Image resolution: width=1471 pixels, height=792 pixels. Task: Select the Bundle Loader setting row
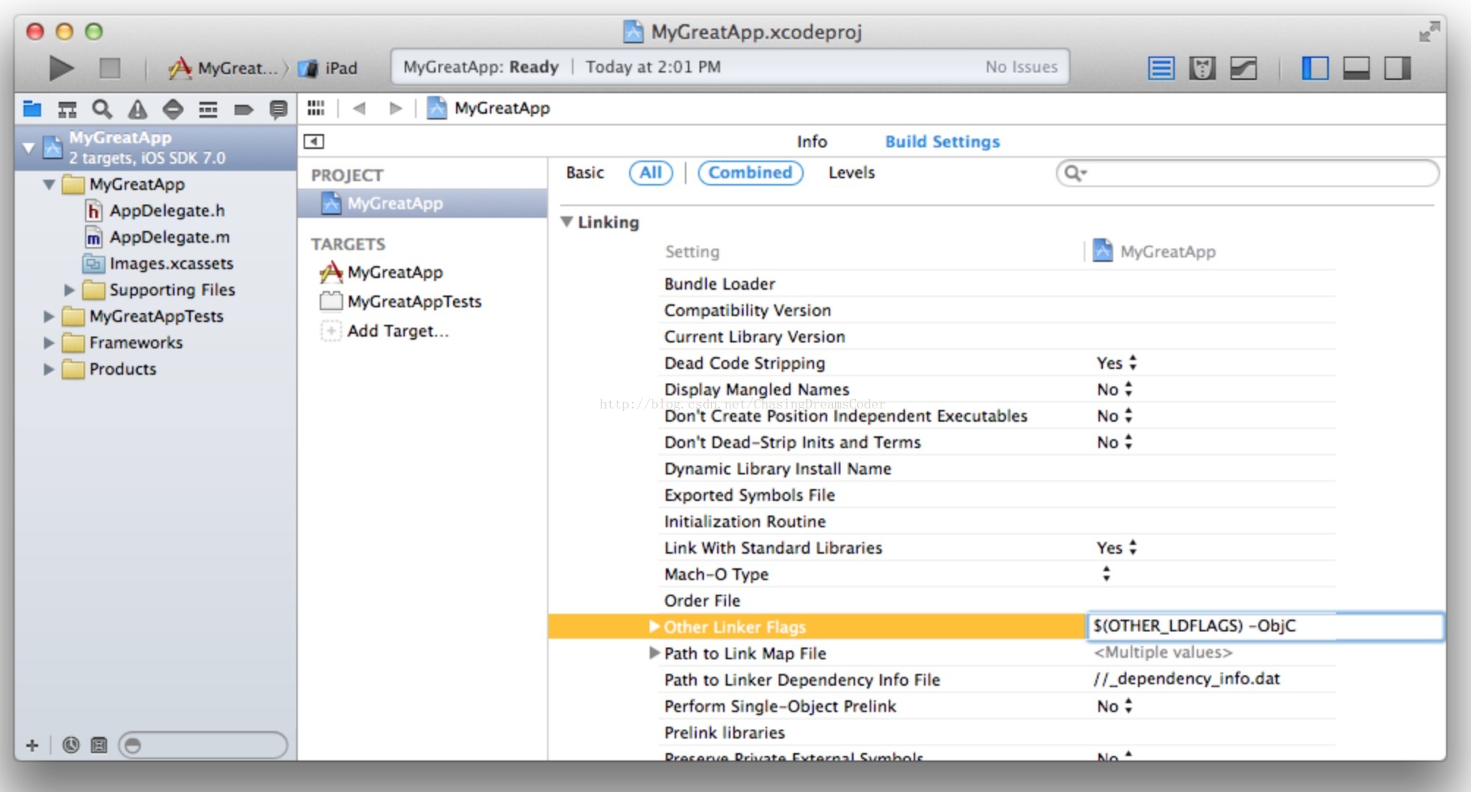(996, 284)
